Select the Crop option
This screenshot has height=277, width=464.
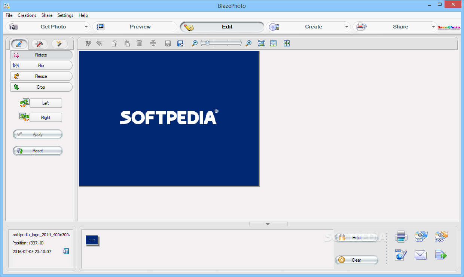pos(41,87)
